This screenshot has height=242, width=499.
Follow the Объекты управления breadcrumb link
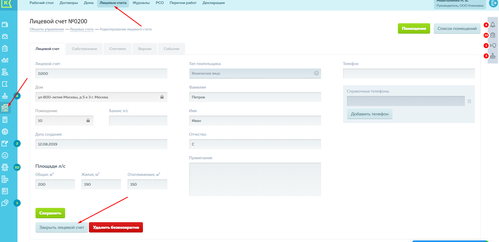(47, 29)
